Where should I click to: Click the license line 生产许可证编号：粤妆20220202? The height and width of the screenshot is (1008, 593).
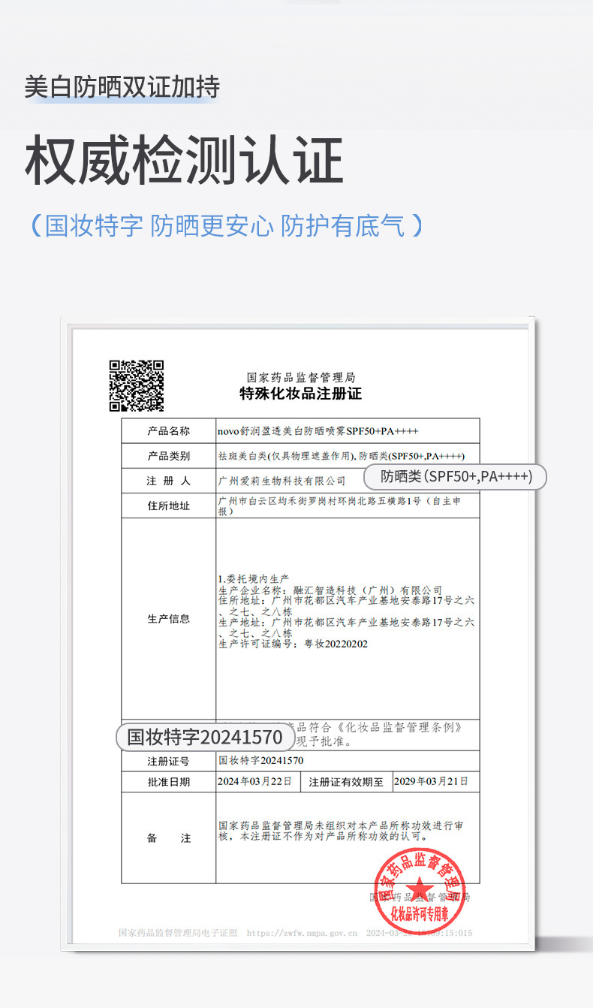(293, 644)
